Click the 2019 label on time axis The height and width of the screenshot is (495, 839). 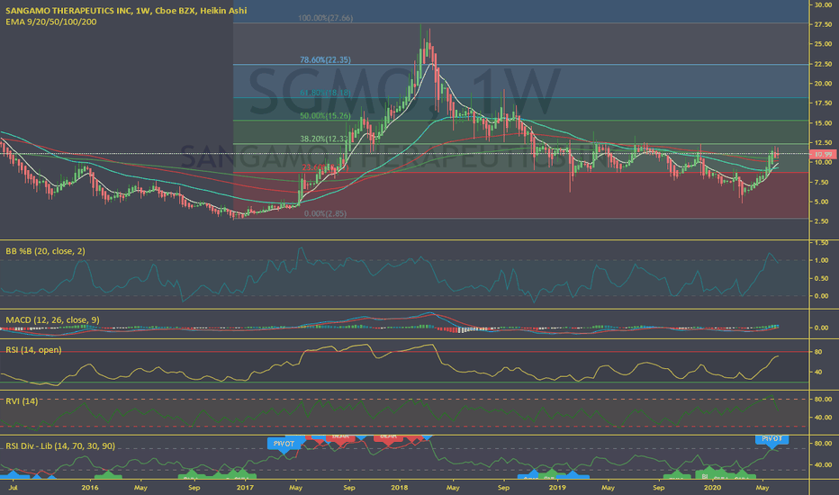[557, 488]
